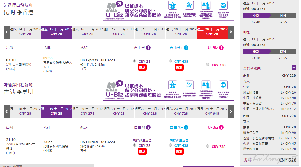Click the purple info icon beside outbound 自由飛
The height and width of the screenshot is (167, 301).
[x=148, y=48]
